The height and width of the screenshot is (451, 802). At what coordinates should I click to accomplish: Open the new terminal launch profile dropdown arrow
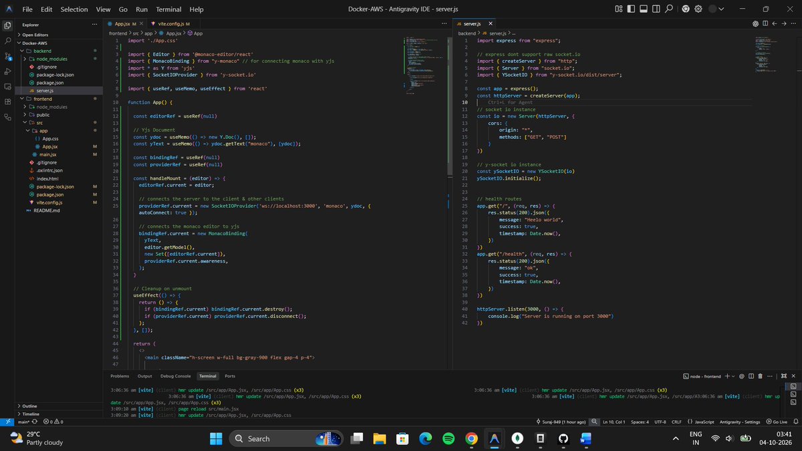click(733, 376)
